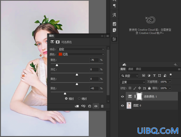
Task: Select the mask icon in Properties header
Action: coord(58,42)
